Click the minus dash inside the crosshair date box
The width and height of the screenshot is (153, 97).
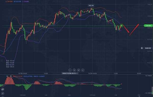[x=77, y=73]
